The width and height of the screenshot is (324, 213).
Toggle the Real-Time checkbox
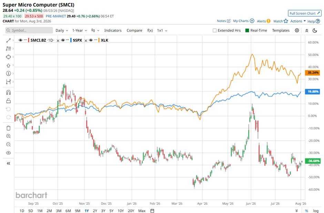coord(247,30)
